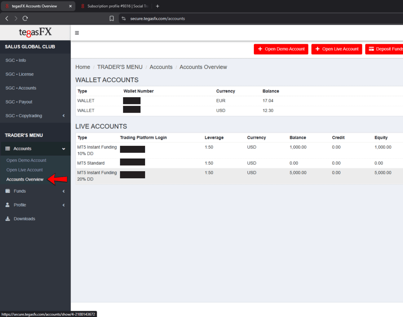Expand the Profile menu chevron
Screen dimensions: 403x317
64,205
